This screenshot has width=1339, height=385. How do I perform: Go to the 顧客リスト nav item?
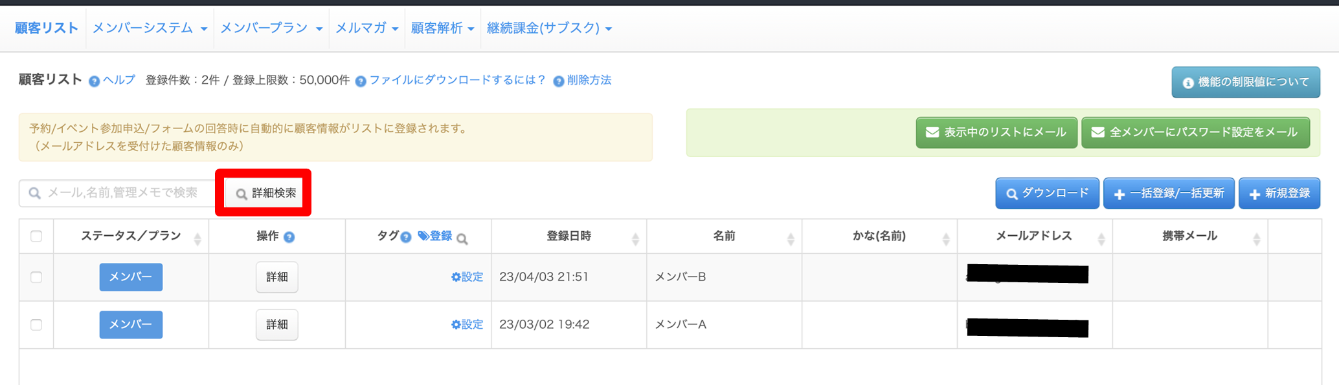[47, 28]
